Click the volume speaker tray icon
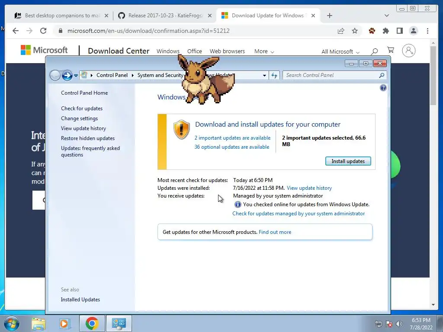443x332 pixels. pyautogui.click(x=399, y=324)
